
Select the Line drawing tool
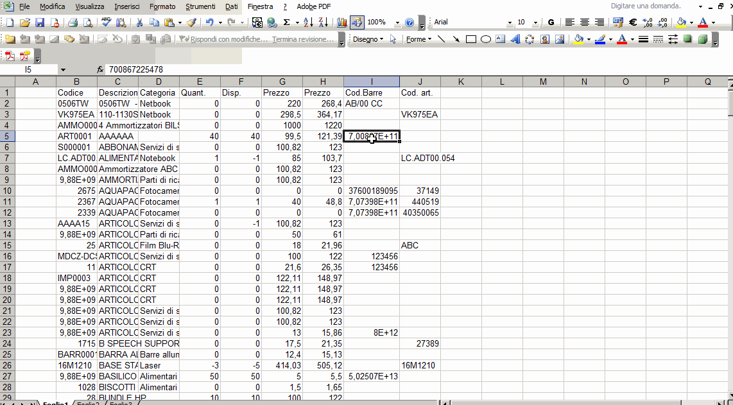[442, 39]
